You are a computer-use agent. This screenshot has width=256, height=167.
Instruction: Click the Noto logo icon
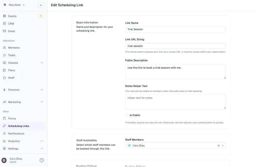point(5,5)
